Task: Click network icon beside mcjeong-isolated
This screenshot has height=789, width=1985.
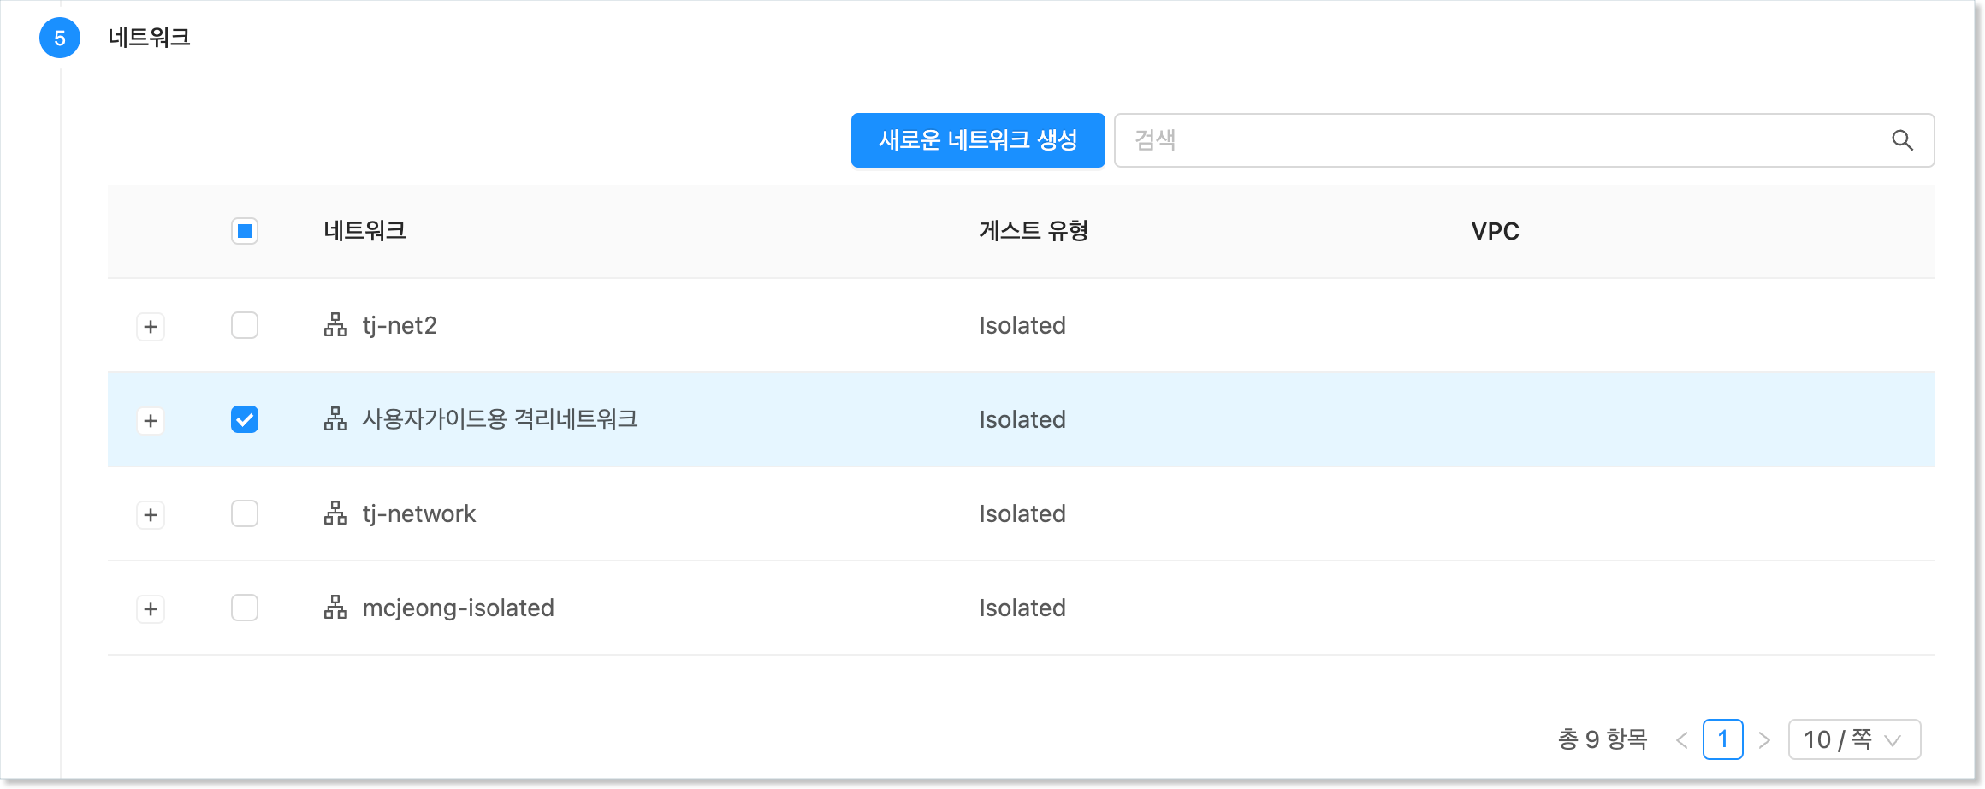Action: tap(335, 608)
